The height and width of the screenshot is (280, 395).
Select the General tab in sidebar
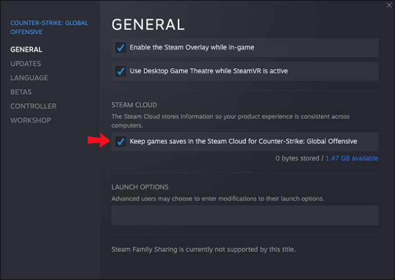pyautogui.click(x=26, y=50)
